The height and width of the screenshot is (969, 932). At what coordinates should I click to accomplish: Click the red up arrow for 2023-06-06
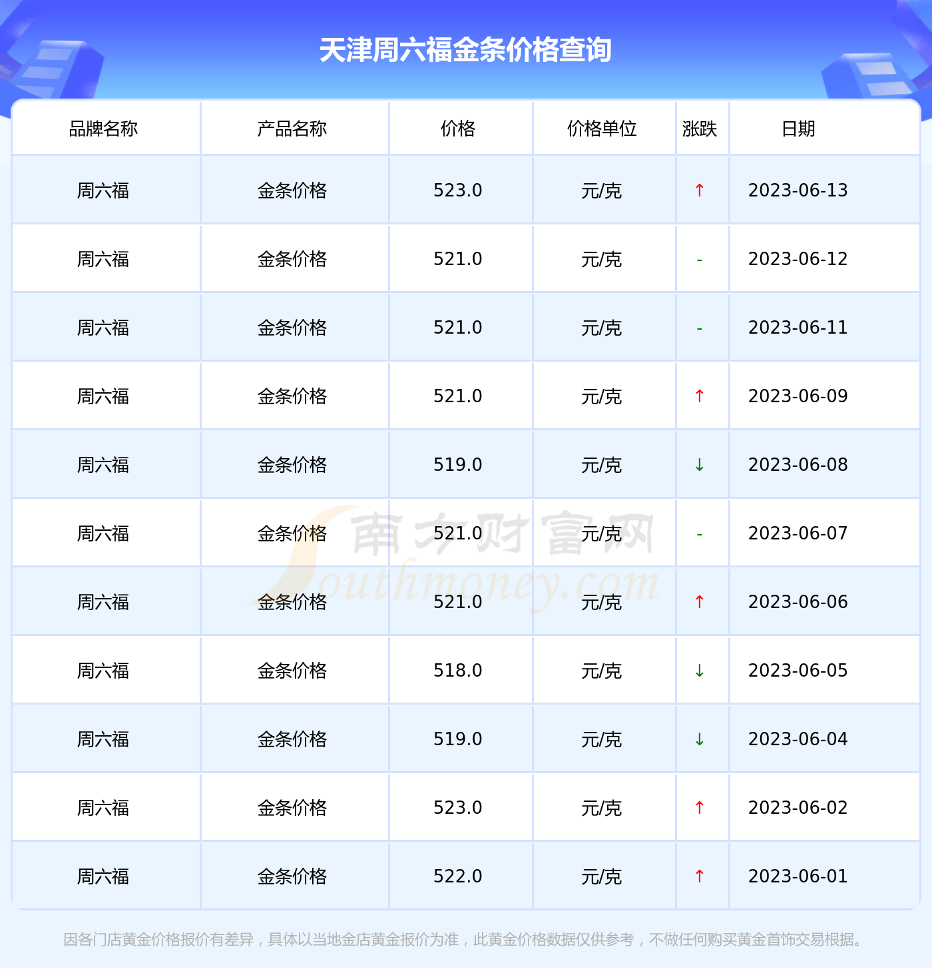[x=699, y=602]
